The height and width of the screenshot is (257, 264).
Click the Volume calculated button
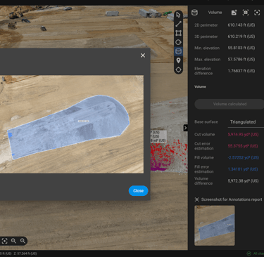230,104
